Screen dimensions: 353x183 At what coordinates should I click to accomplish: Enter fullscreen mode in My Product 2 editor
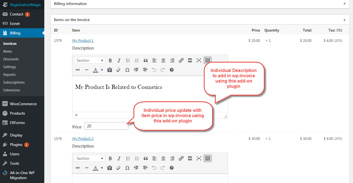(199, 158)
